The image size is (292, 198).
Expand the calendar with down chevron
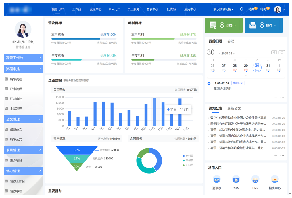246,75
